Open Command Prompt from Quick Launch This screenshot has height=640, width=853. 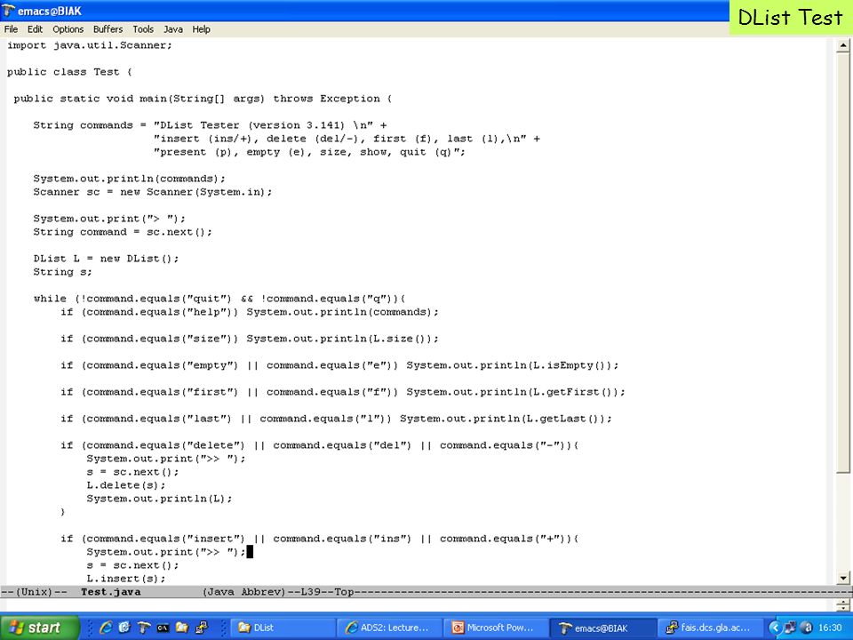163,628
